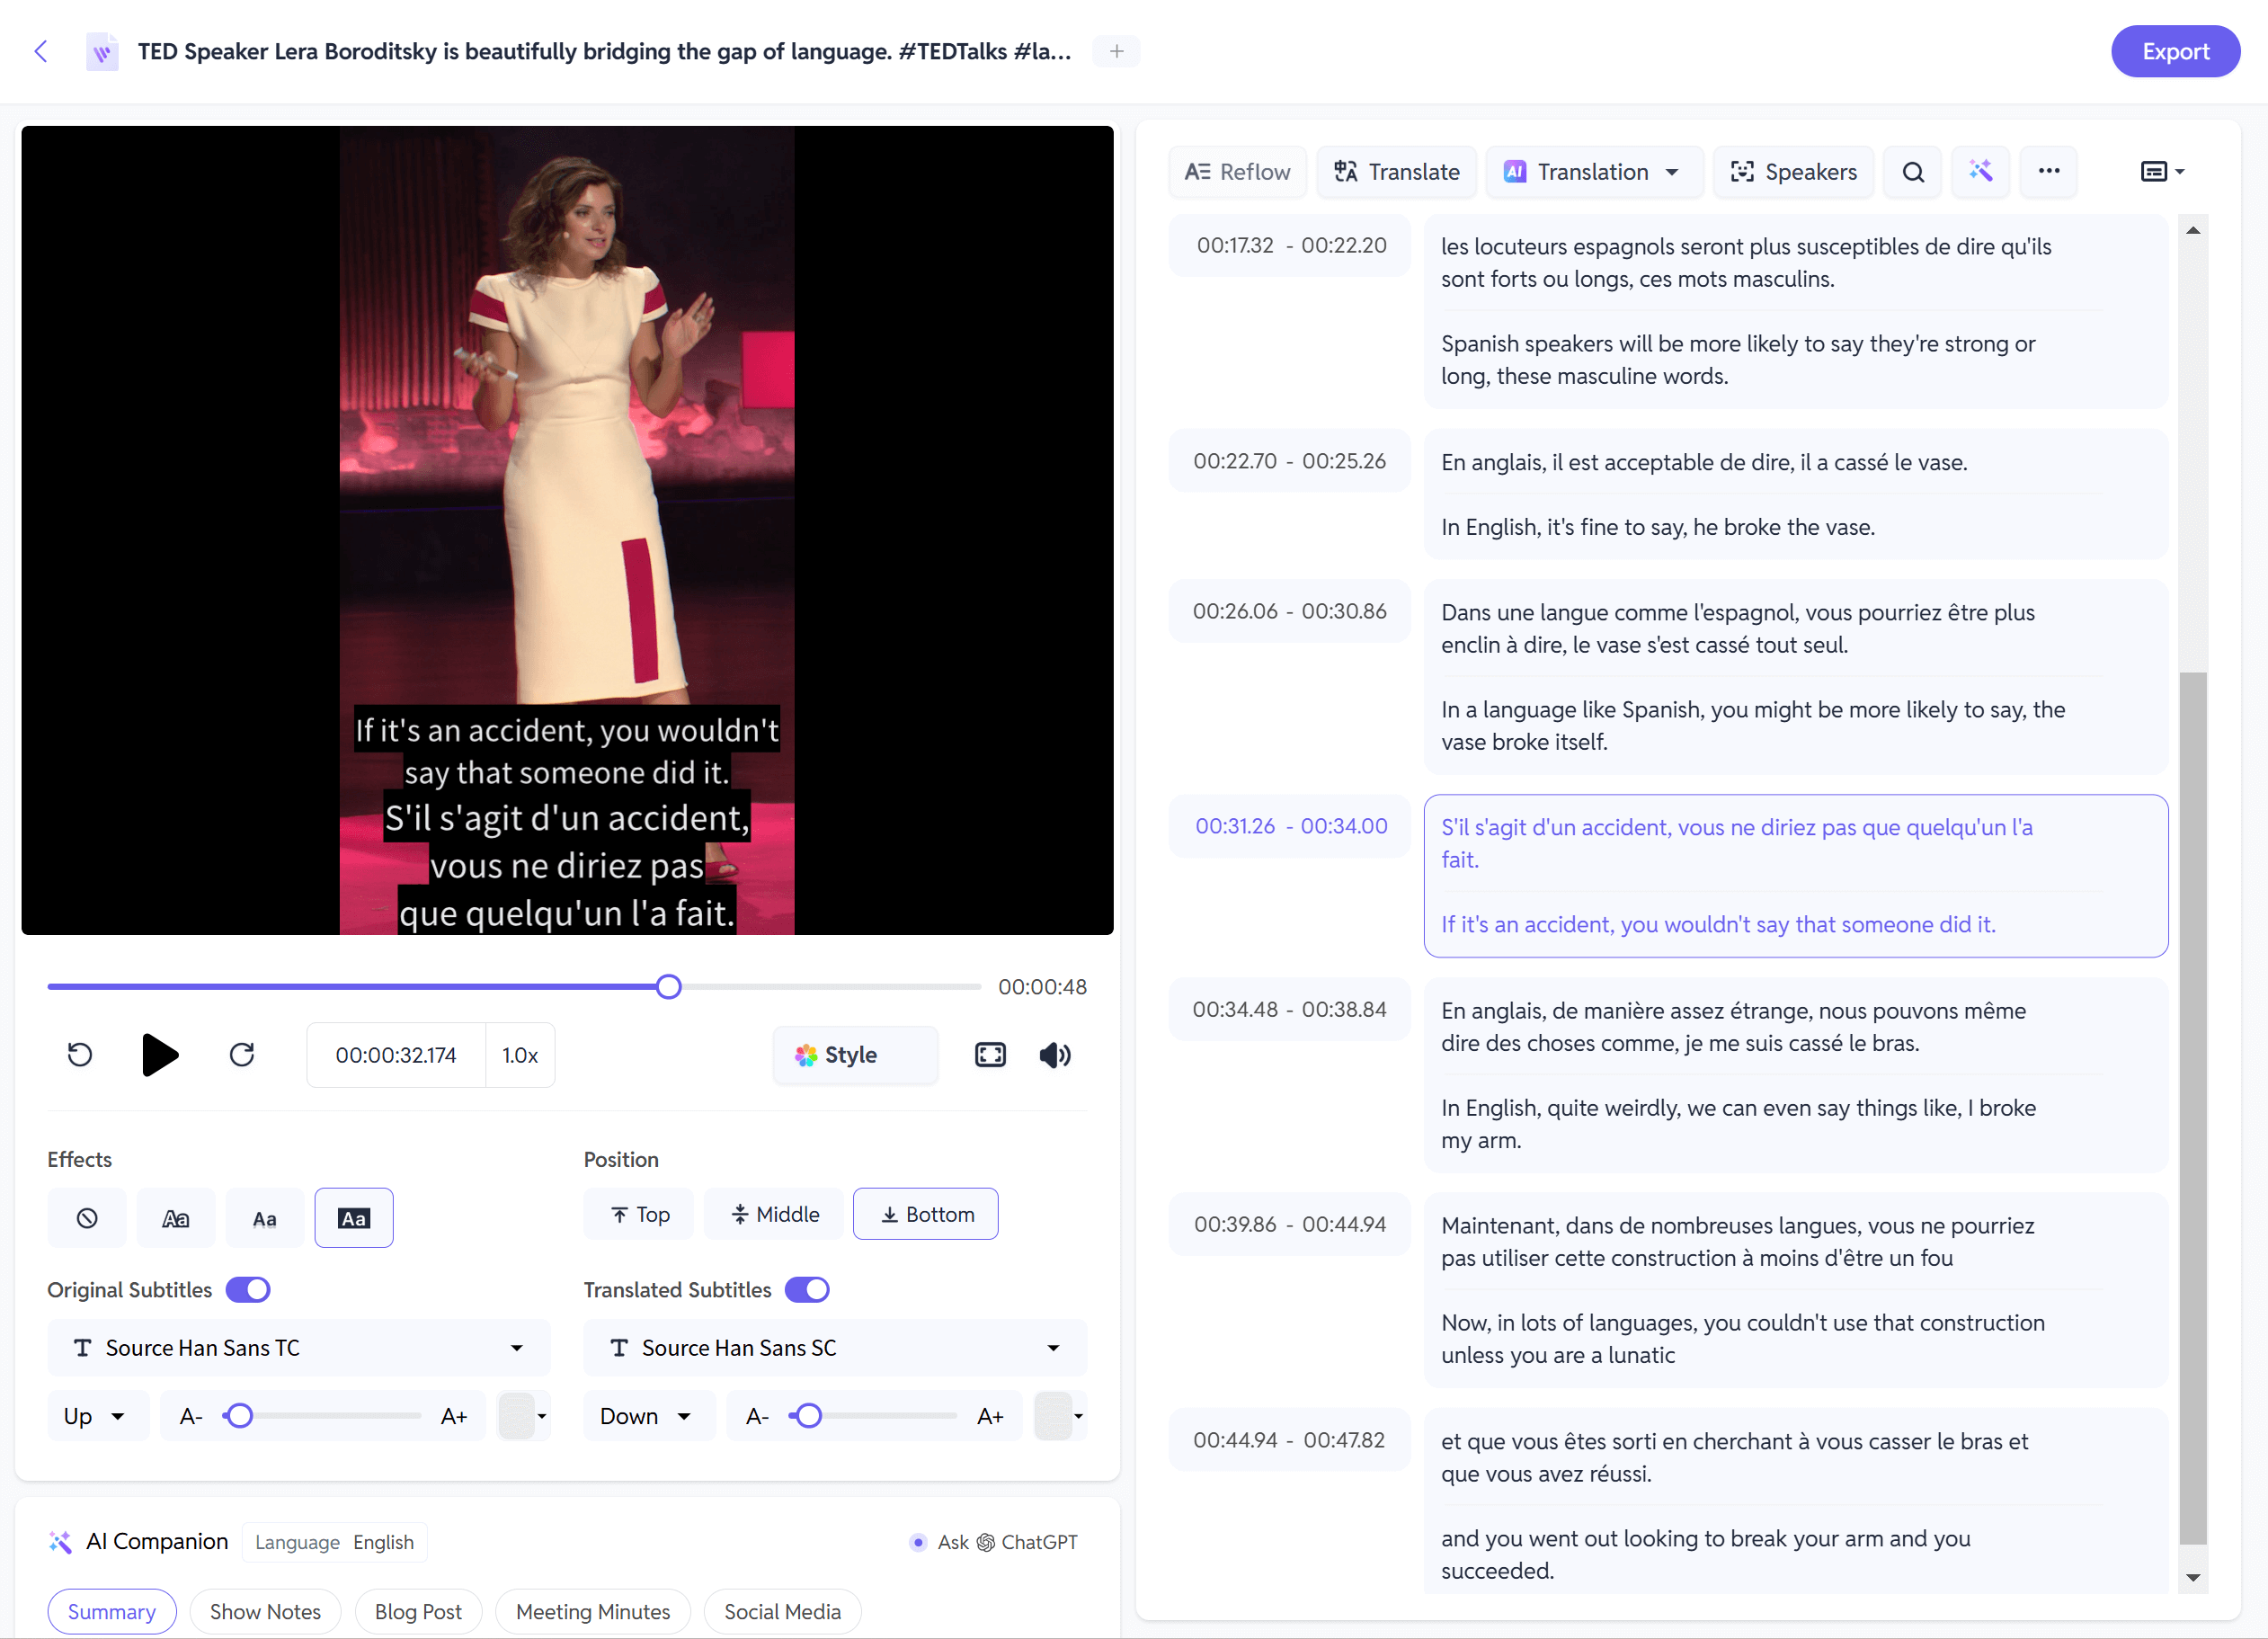Click the rewind replay icon
Screen dimensions: 2268x1639
(80, 1055)
